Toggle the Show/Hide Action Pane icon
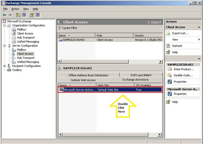This screenshot has width=203, height=144. pyautogui.click(x=38, y=15)
